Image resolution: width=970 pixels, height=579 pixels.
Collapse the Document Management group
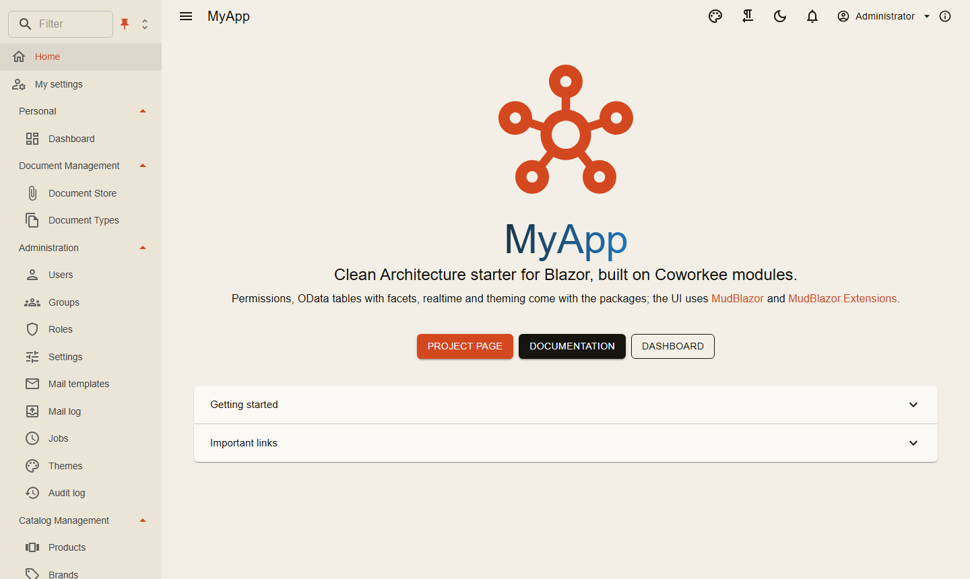[x=143, y=166]
